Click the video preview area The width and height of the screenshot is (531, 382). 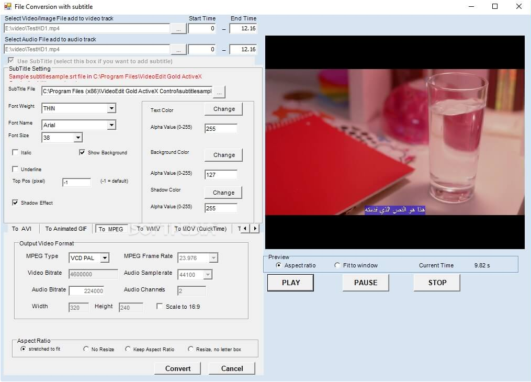pyautogui.click(x=395, y=142)
